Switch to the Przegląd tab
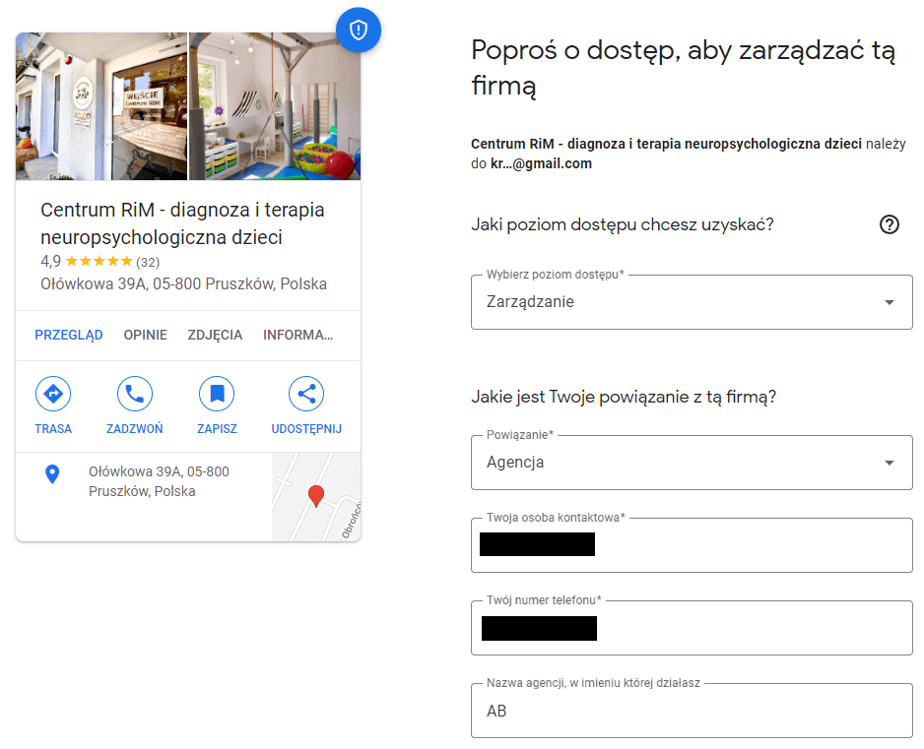The height and width of the screenshot is (749, 924). 69,335
